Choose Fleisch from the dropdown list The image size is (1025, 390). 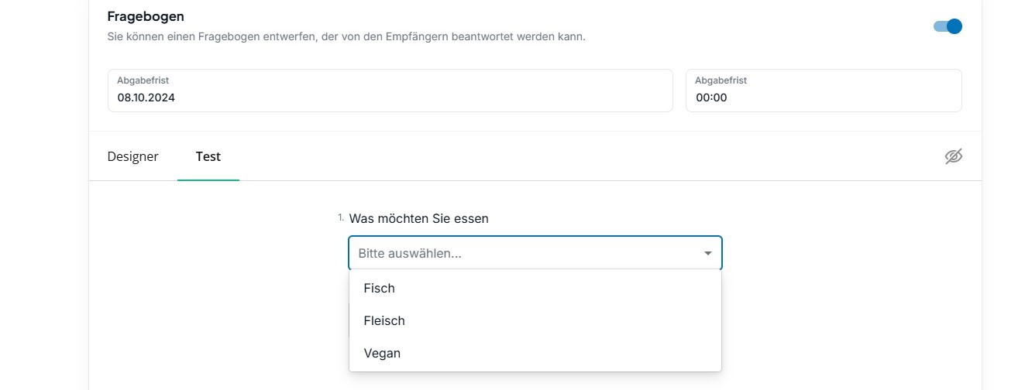click(535, 320)
